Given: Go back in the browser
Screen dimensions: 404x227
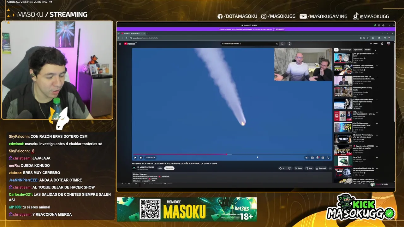Looking at the screenshot, I should 119,38.
